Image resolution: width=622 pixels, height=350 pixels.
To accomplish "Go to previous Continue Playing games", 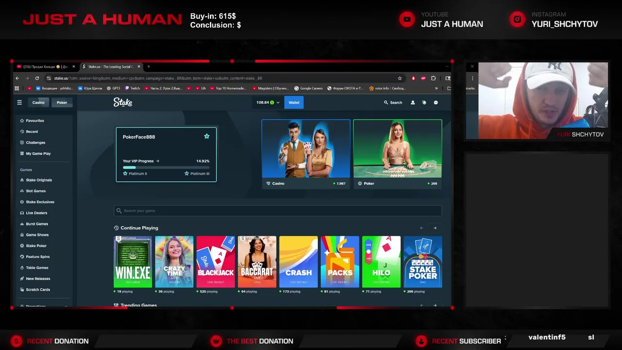I will point(421,228).
